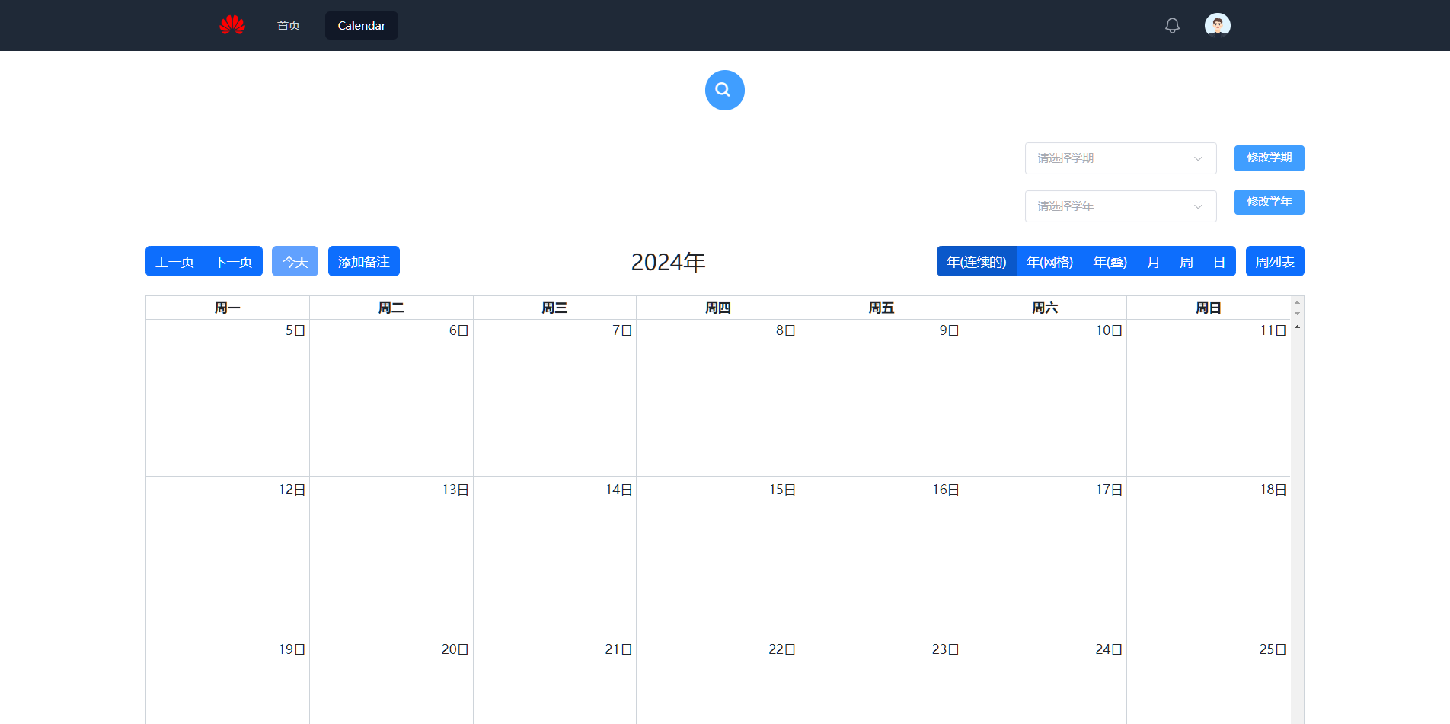Select the 22日 date cell

(718, 681)
